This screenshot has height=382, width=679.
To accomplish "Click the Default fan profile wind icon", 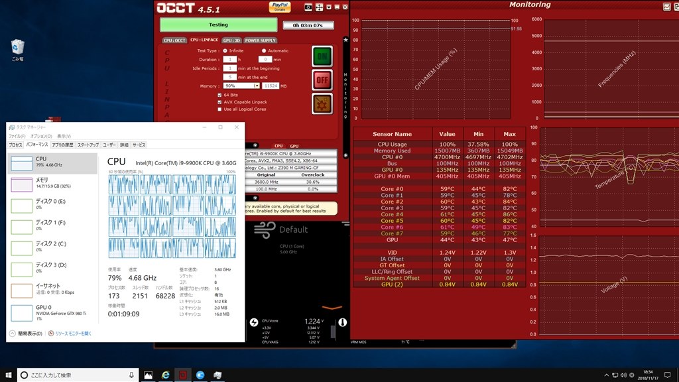I will [x=265, y=230].
